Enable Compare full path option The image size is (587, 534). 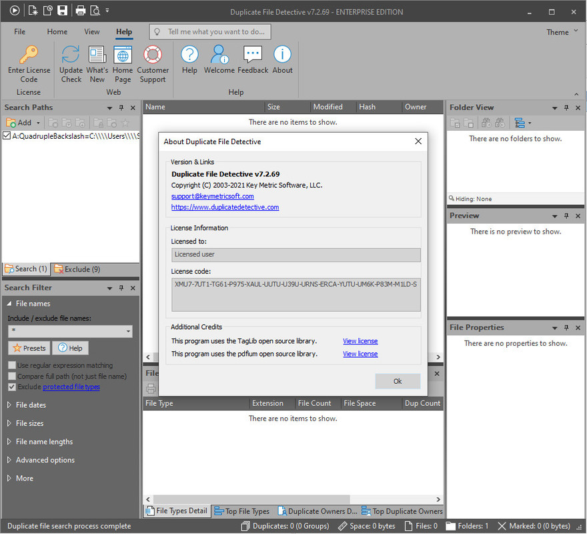pos(12,376)
